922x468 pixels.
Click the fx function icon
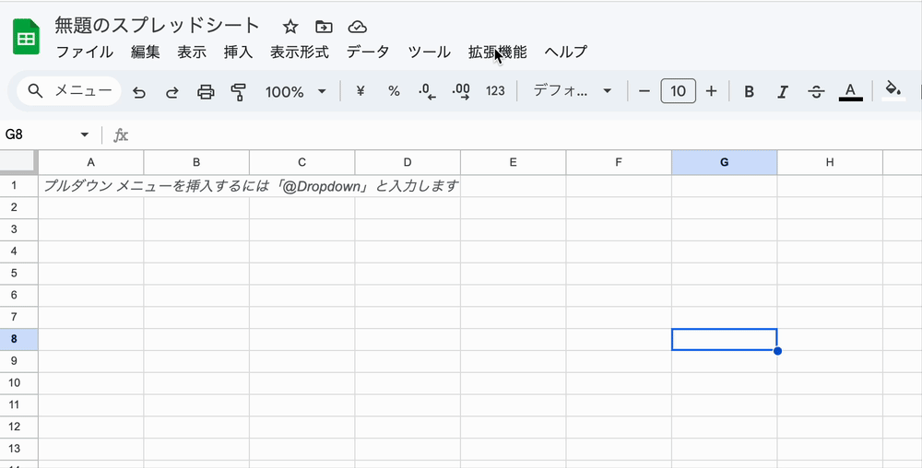[x=121, y=135]
